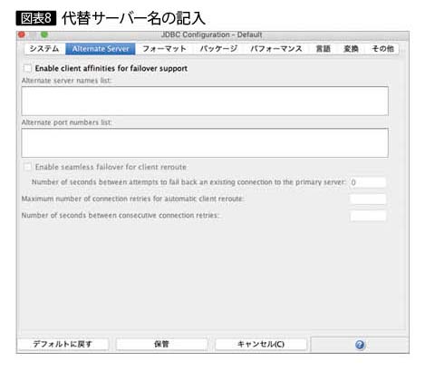Go to the パッケージ tab
The image size is (425, 371).
[218, 49]
